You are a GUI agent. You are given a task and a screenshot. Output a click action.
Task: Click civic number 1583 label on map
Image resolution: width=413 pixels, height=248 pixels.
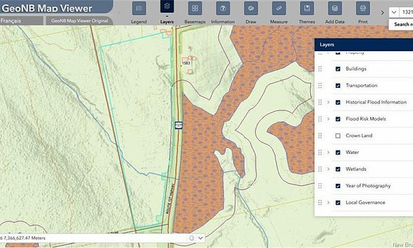tap(186, 63)
